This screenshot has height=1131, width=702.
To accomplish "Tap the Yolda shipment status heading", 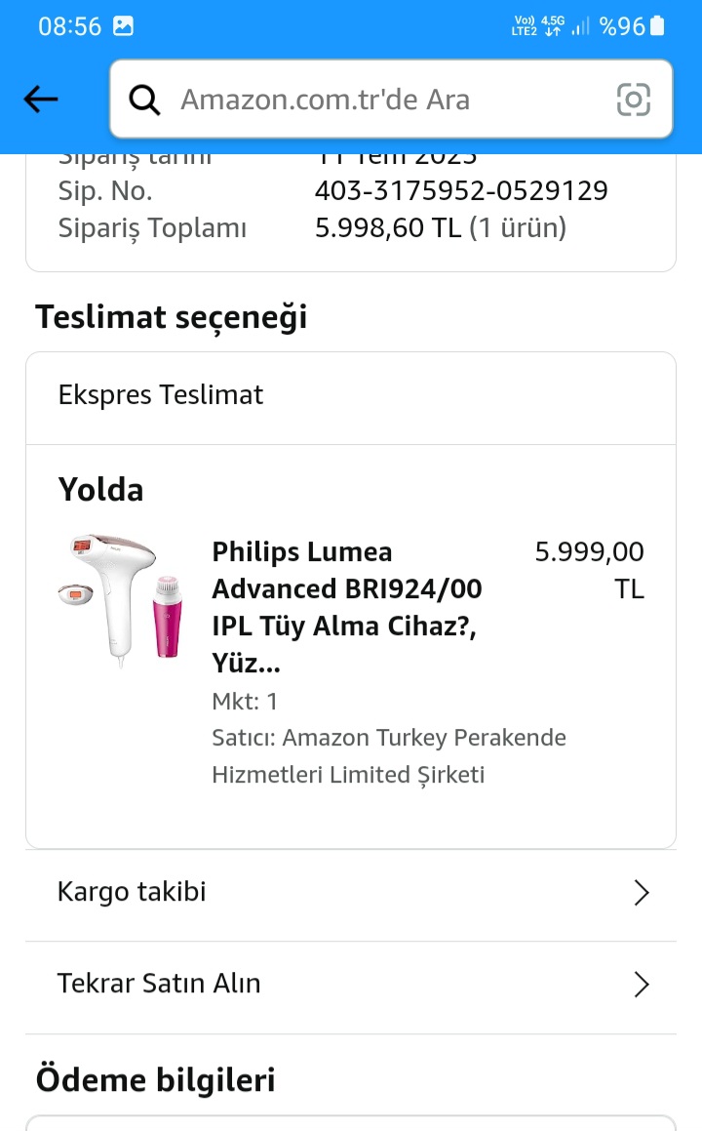I will [100, 490].
